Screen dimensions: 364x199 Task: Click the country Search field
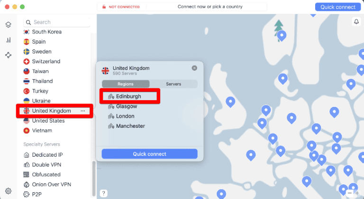(57, 22)
